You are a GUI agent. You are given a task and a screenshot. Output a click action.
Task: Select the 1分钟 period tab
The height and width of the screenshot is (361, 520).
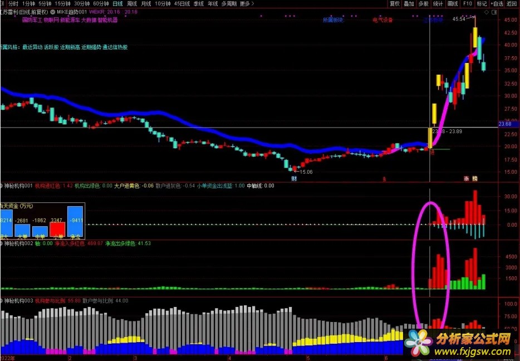tap(28, 4)
